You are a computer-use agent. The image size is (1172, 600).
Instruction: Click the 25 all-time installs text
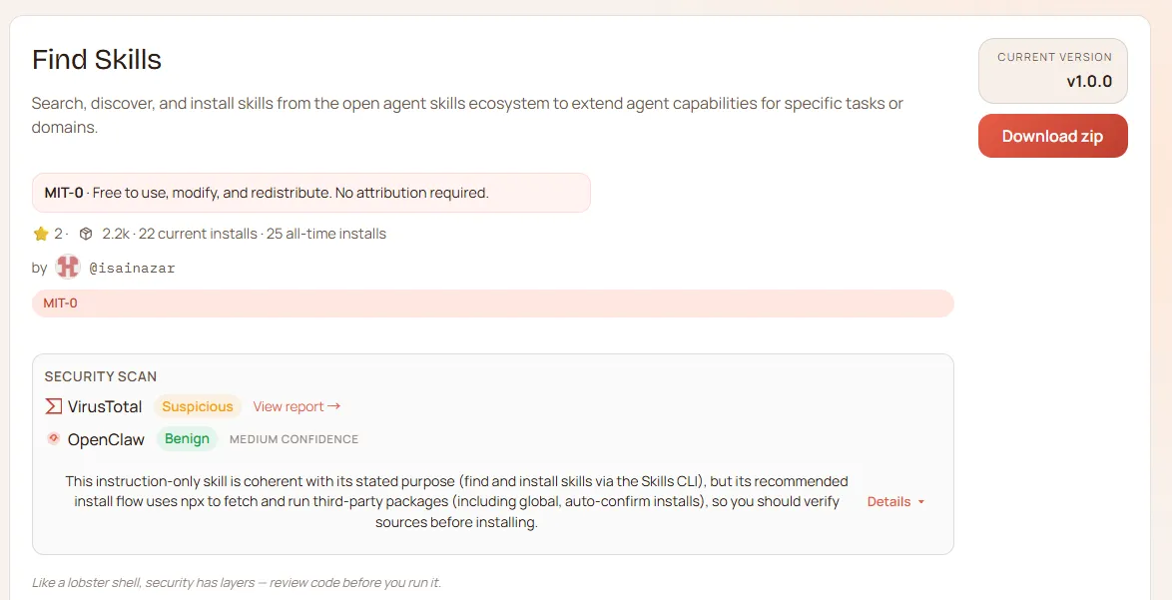(326, 234)
